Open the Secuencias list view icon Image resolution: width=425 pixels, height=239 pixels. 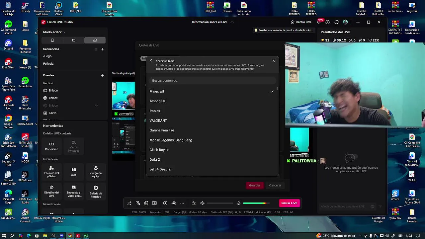coord(95,49)
